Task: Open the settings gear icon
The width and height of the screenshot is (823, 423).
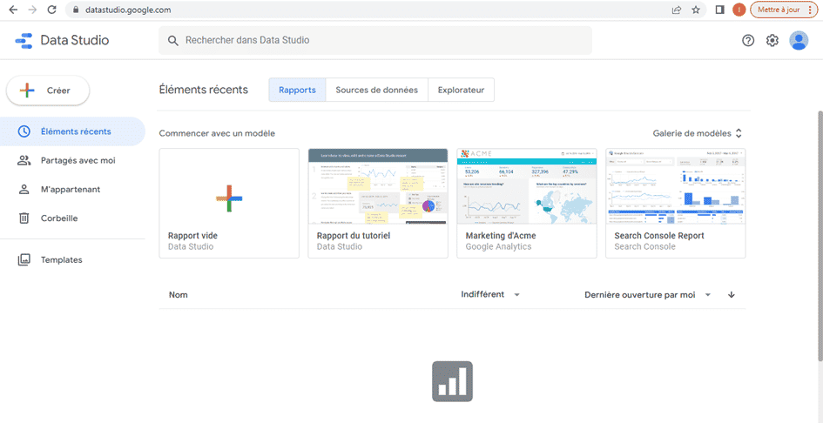Action: click(x=772, y=41)
